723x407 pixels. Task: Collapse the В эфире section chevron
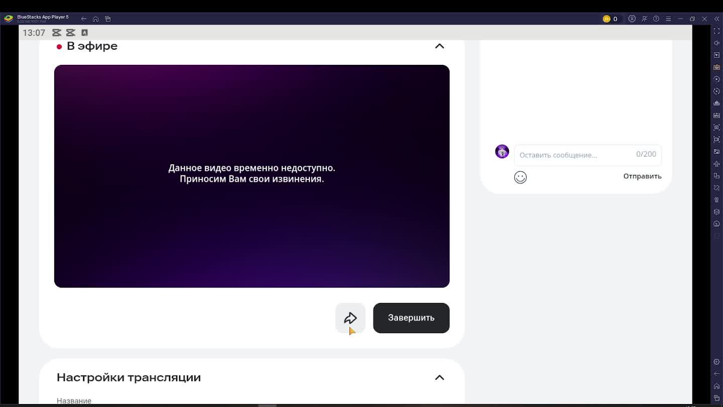[x=439, y=46]
